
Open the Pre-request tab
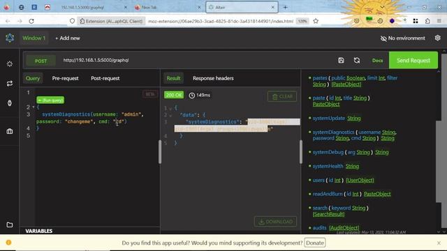point(65,78)
